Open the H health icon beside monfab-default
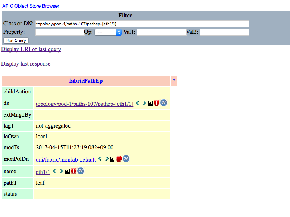290x217 pixels. (x=126, y=159)
